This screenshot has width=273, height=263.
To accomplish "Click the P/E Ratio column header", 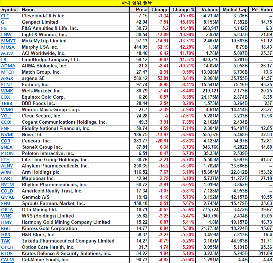I will 261,10.
